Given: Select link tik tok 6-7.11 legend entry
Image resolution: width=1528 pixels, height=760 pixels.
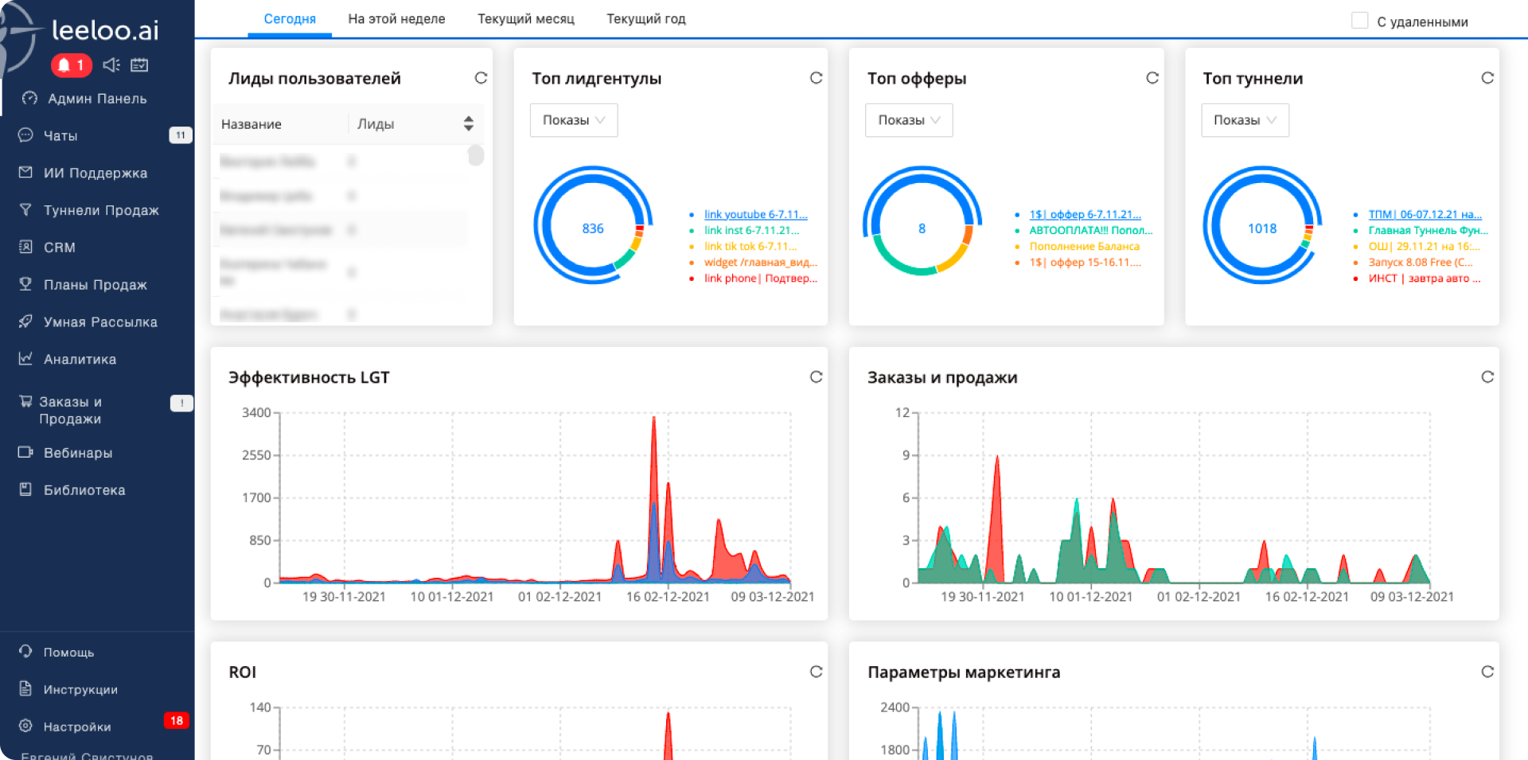Looking at the screenshot, I should [750, 246].
